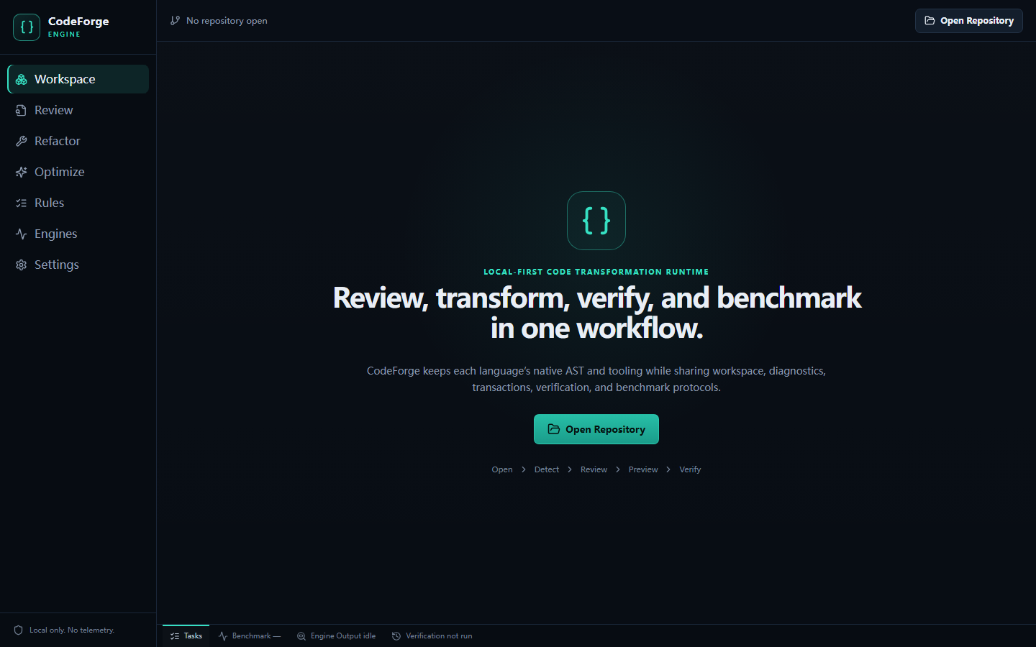Open the Tasks tab
Image resolution: width=1036 pixels, height=647 pixels.
(186, 636)
